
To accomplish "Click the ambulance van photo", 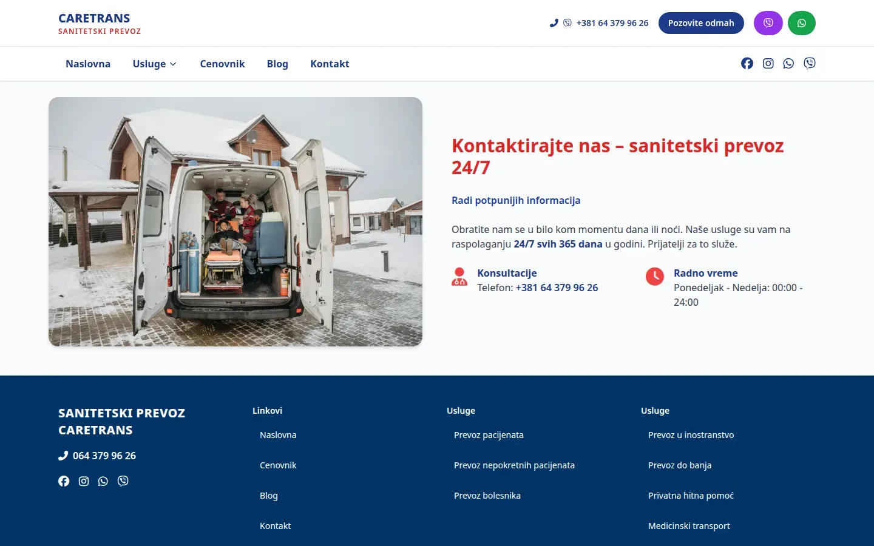I will [235, 222].
